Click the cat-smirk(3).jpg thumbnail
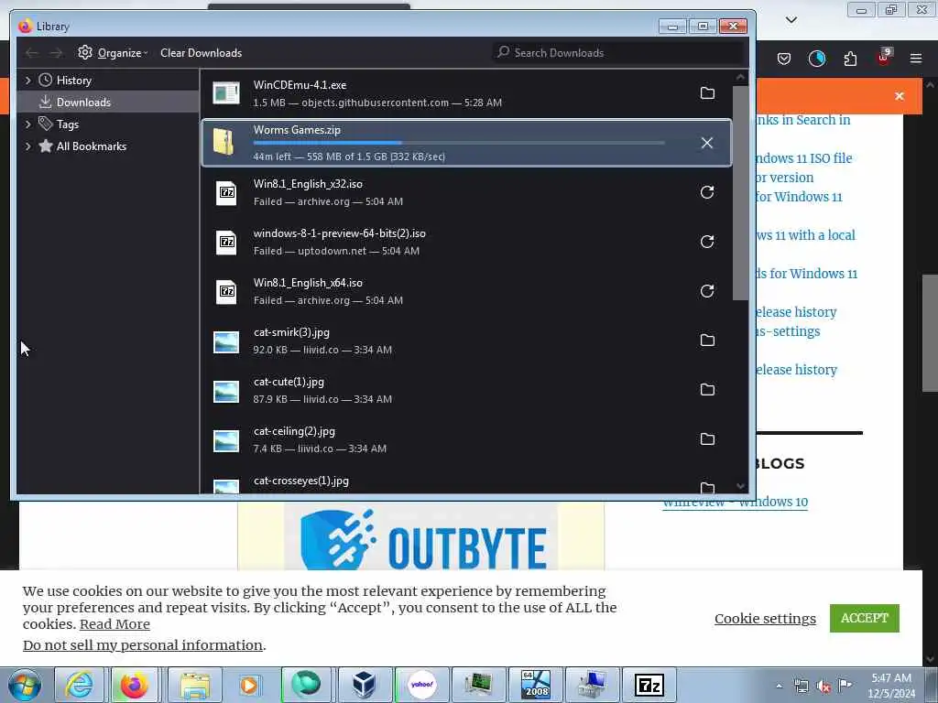The height and width of the screenshot is (703, 938). tap(226, 342)
